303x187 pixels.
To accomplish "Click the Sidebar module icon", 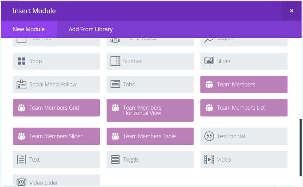I will (x=115, y=61).
